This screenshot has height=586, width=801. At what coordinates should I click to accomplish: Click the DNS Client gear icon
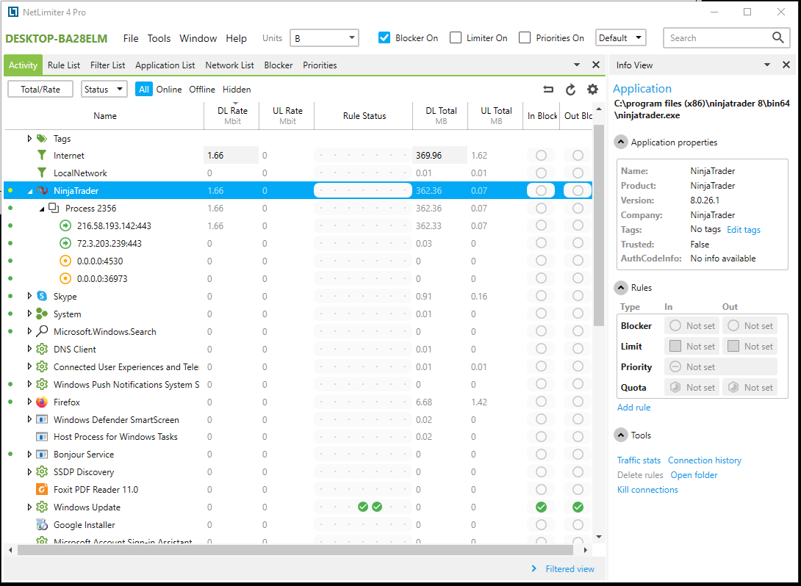pos(42,349)
